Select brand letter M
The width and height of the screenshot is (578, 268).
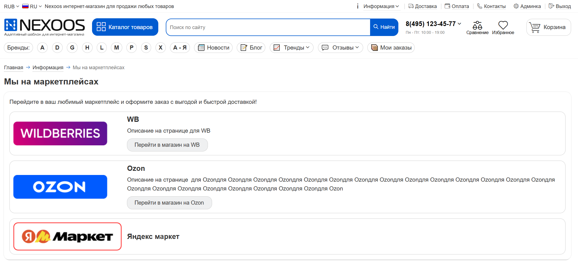[x=117, y=48]
